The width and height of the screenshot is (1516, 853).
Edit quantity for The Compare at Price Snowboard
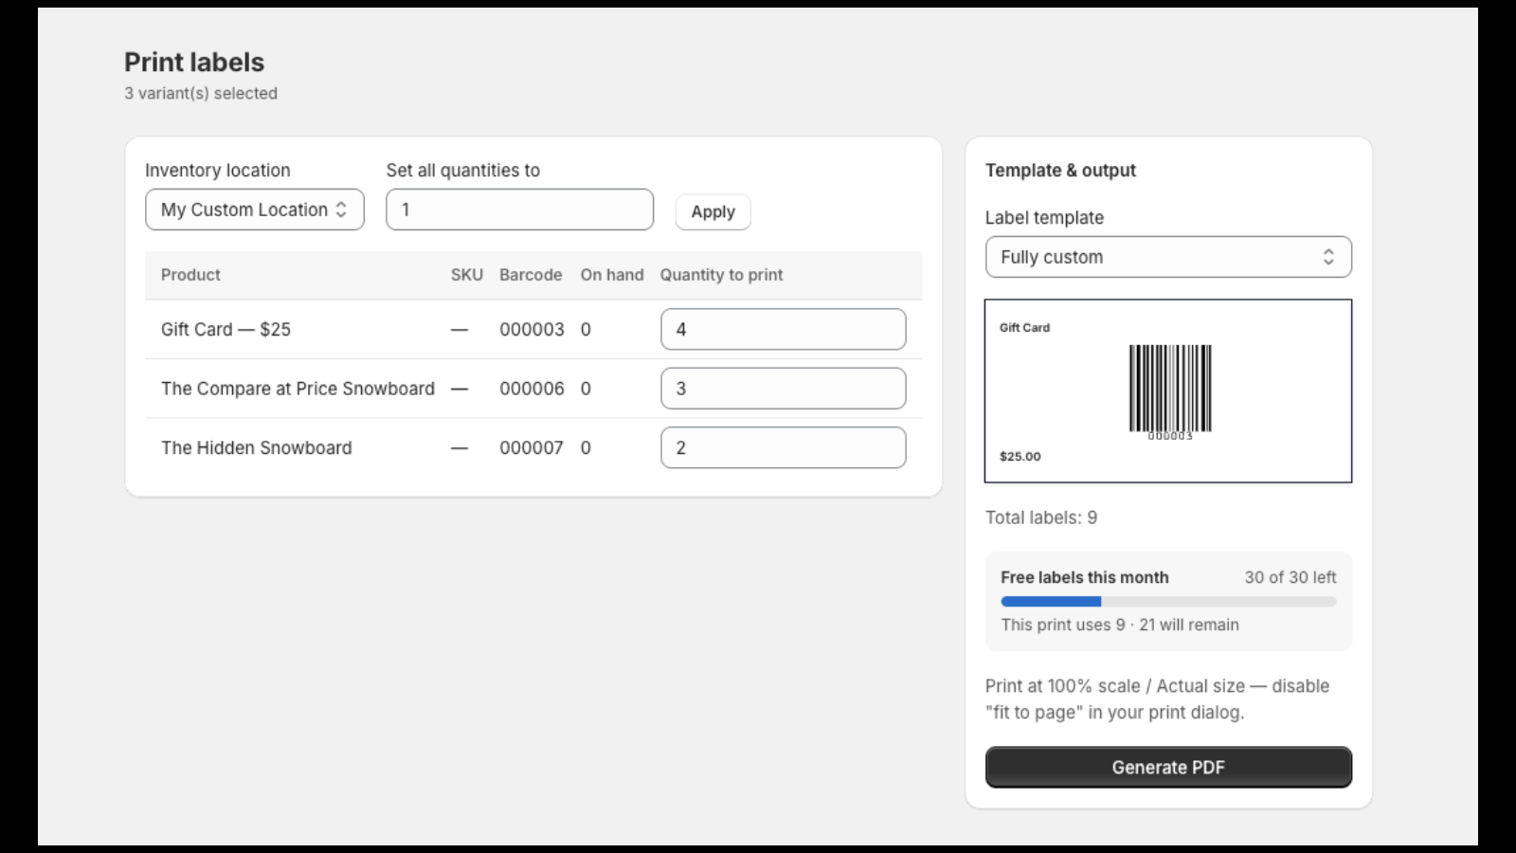click(x=783, y=389)
